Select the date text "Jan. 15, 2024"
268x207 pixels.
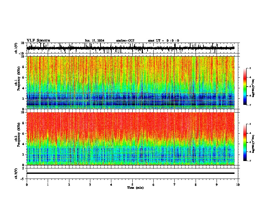[94, 41]
